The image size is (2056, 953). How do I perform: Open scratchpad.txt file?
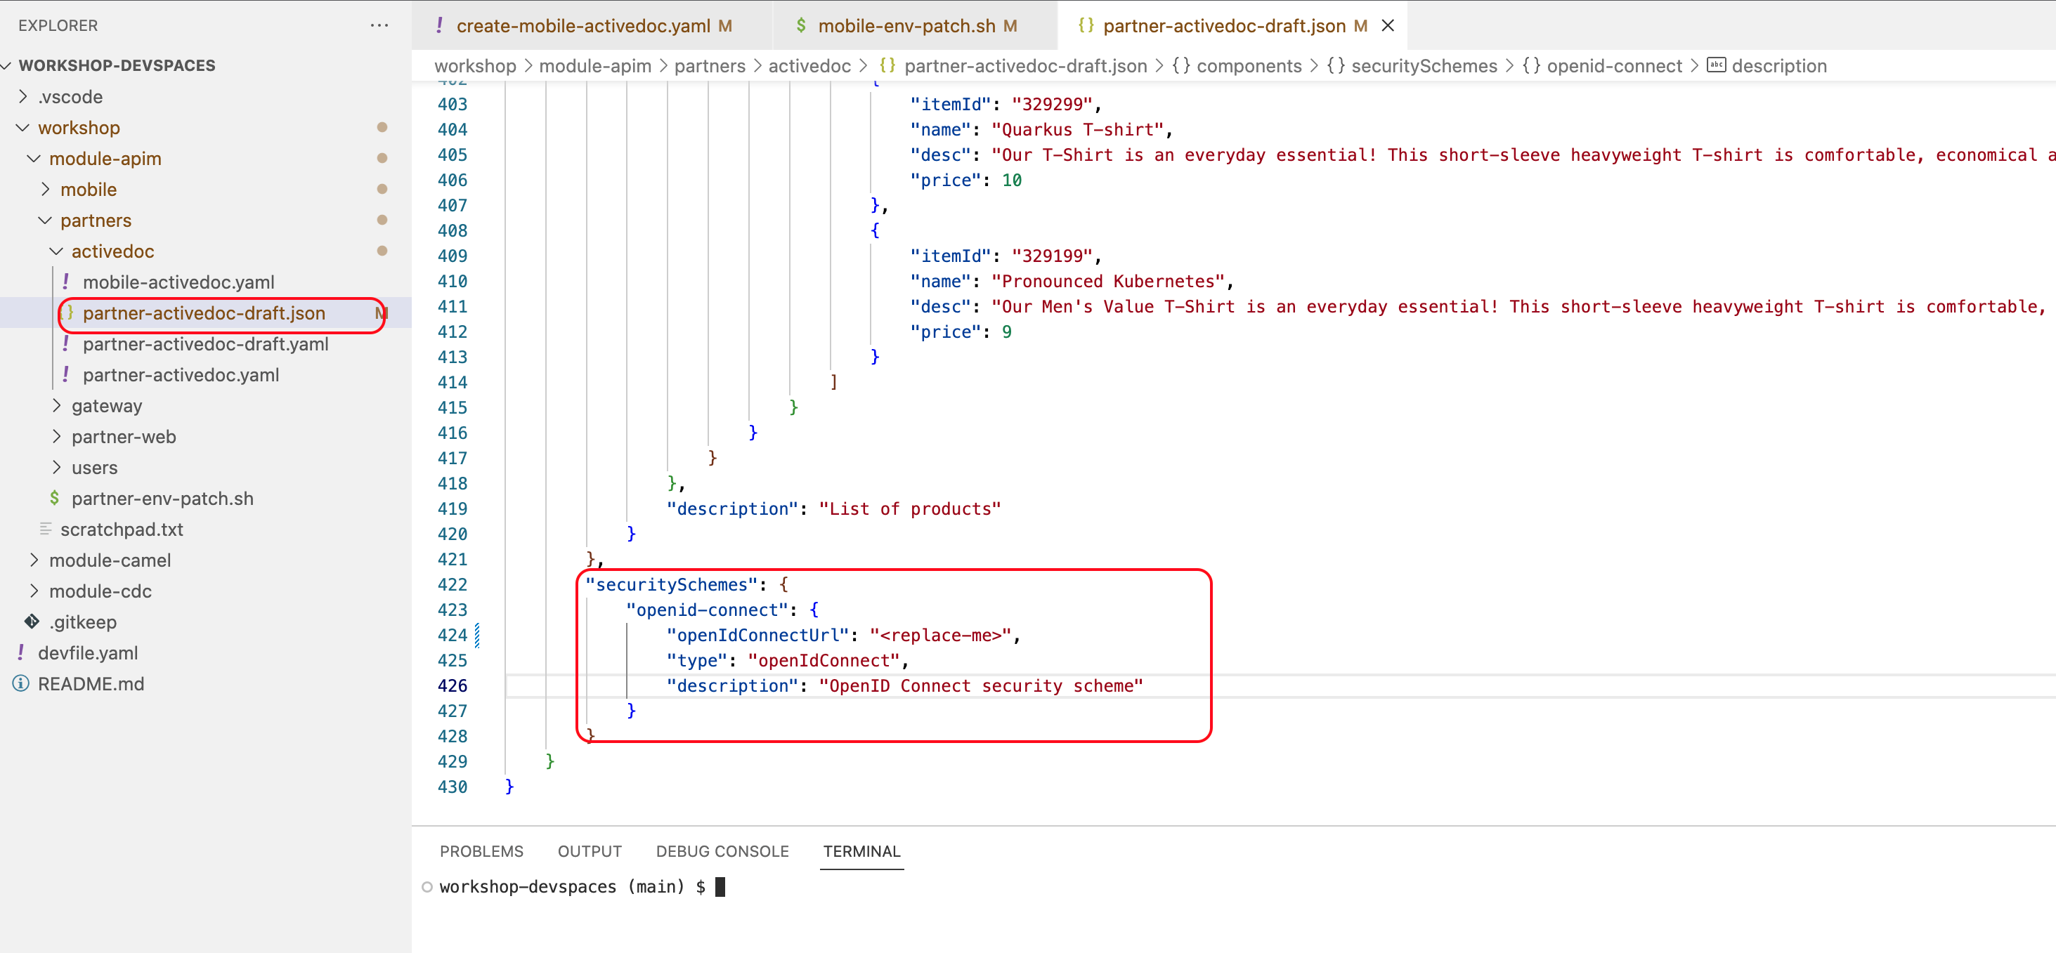tap(122, 530)
